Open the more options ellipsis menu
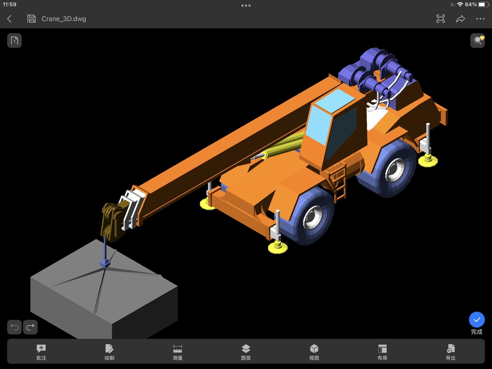Image resolution: width=492 pixels, height=369 pixels. (480, 19)
